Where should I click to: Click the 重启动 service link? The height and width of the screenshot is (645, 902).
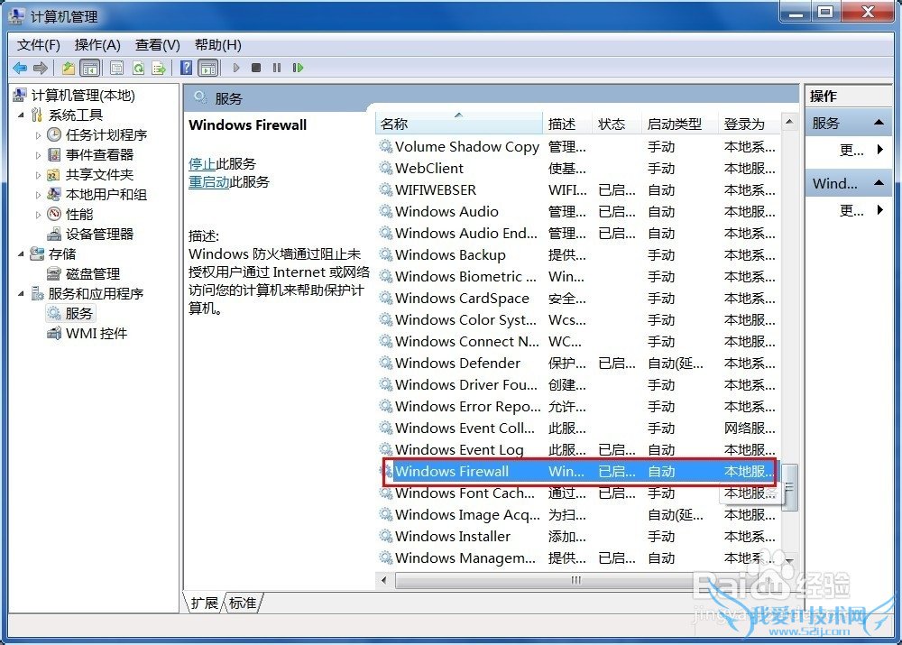pos(209,182)
